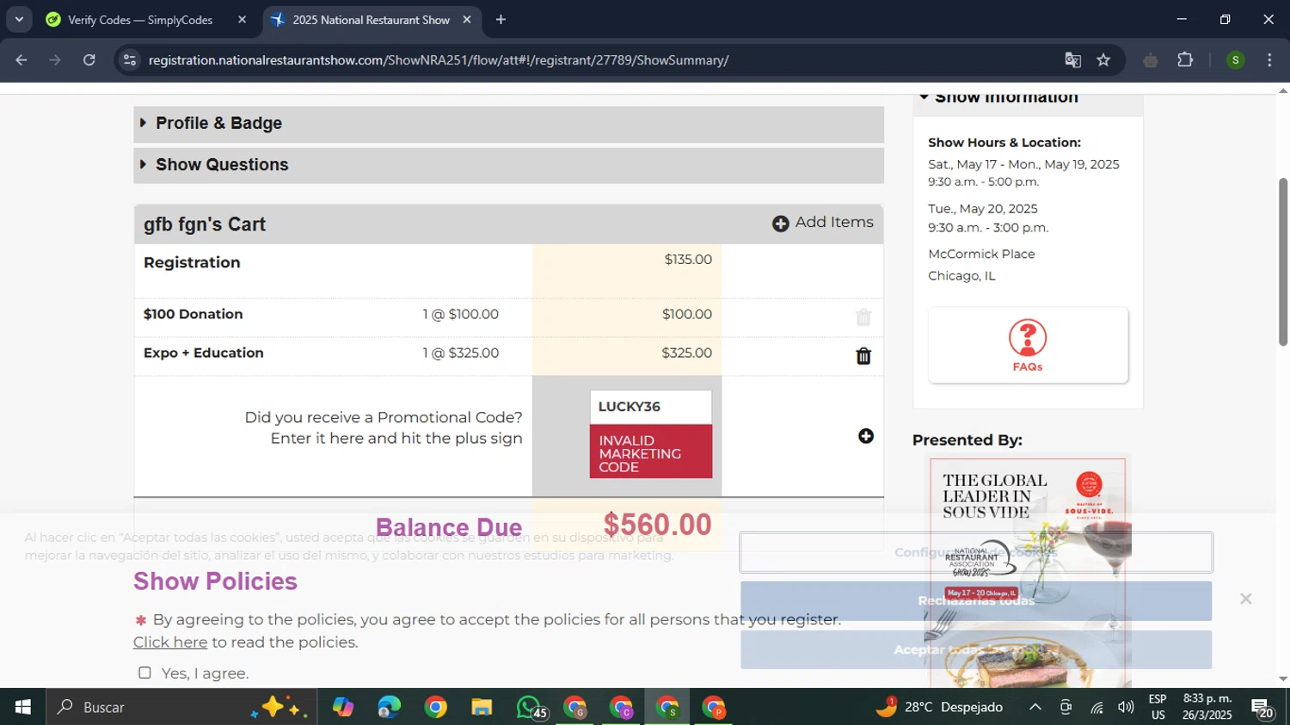Click the translate page icon
This screenshot has width=1290, height=725.
coord(1072,60)
